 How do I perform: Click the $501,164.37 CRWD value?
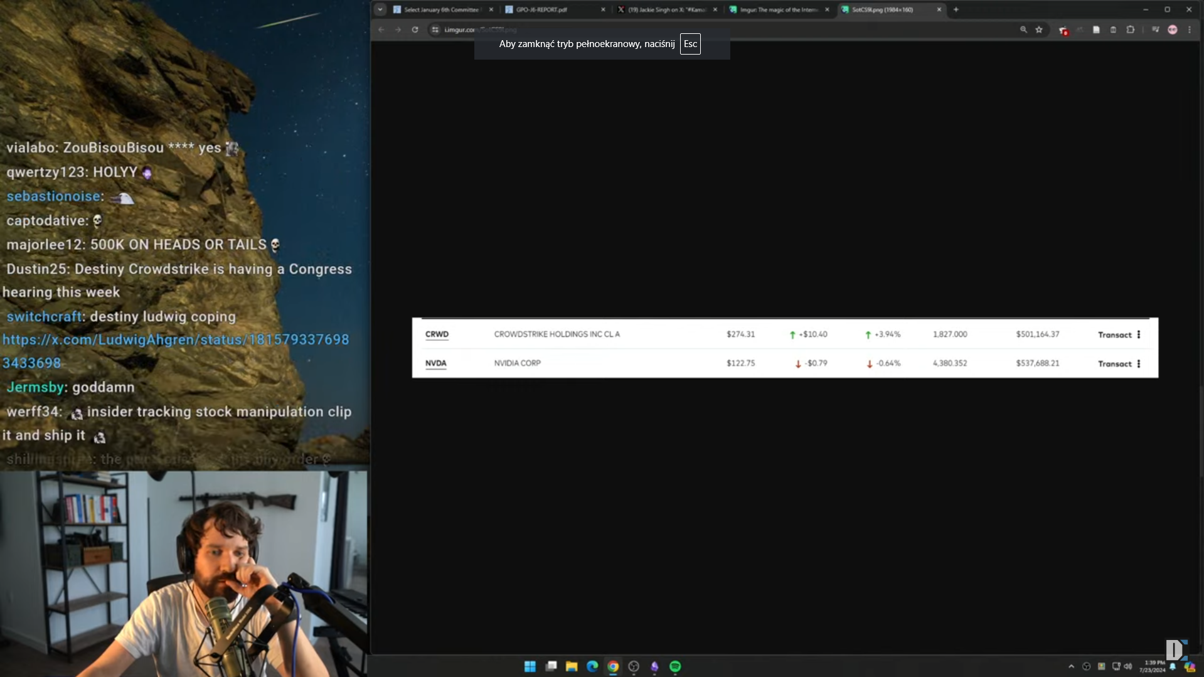tap(1037, 334)
